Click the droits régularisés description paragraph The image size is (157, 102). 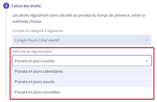coord(79,18)
